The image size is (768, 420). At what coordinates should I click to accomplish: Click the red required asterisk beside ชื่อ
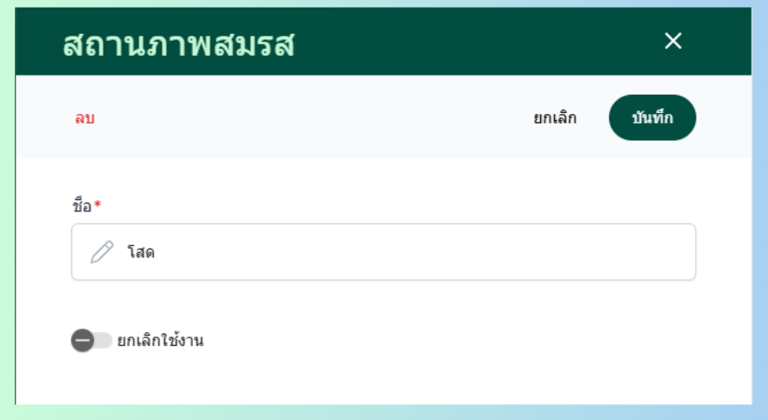click(x=97, y=205)
